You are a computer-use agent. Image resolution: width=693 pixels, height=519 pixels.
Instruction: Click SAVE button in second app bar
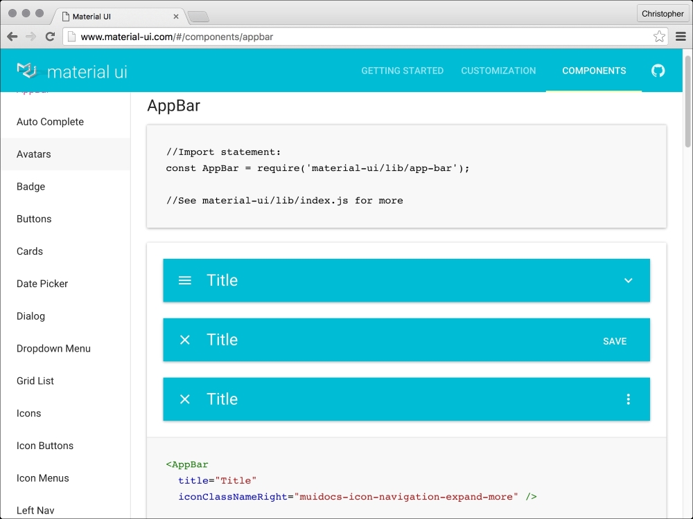pos(615,341)
